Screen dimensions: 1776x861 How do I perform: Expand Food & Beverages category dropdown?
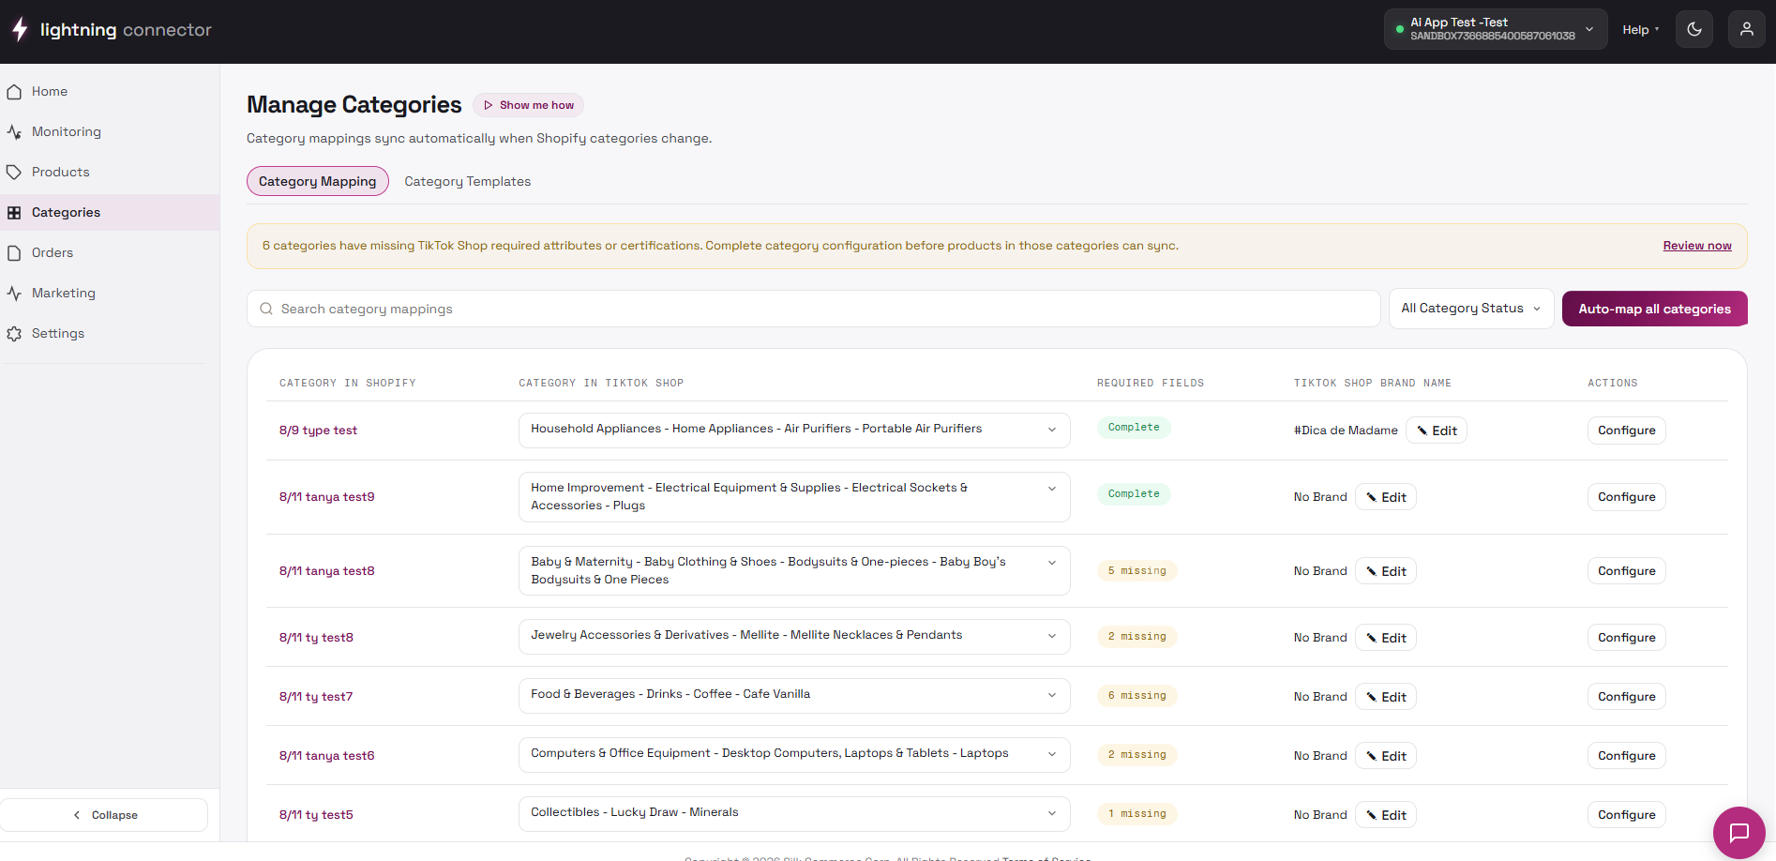pos(794,695)
